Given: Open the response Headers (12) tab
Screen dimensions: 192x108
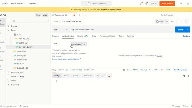Looking at the screenshot, I should [76, 70].
